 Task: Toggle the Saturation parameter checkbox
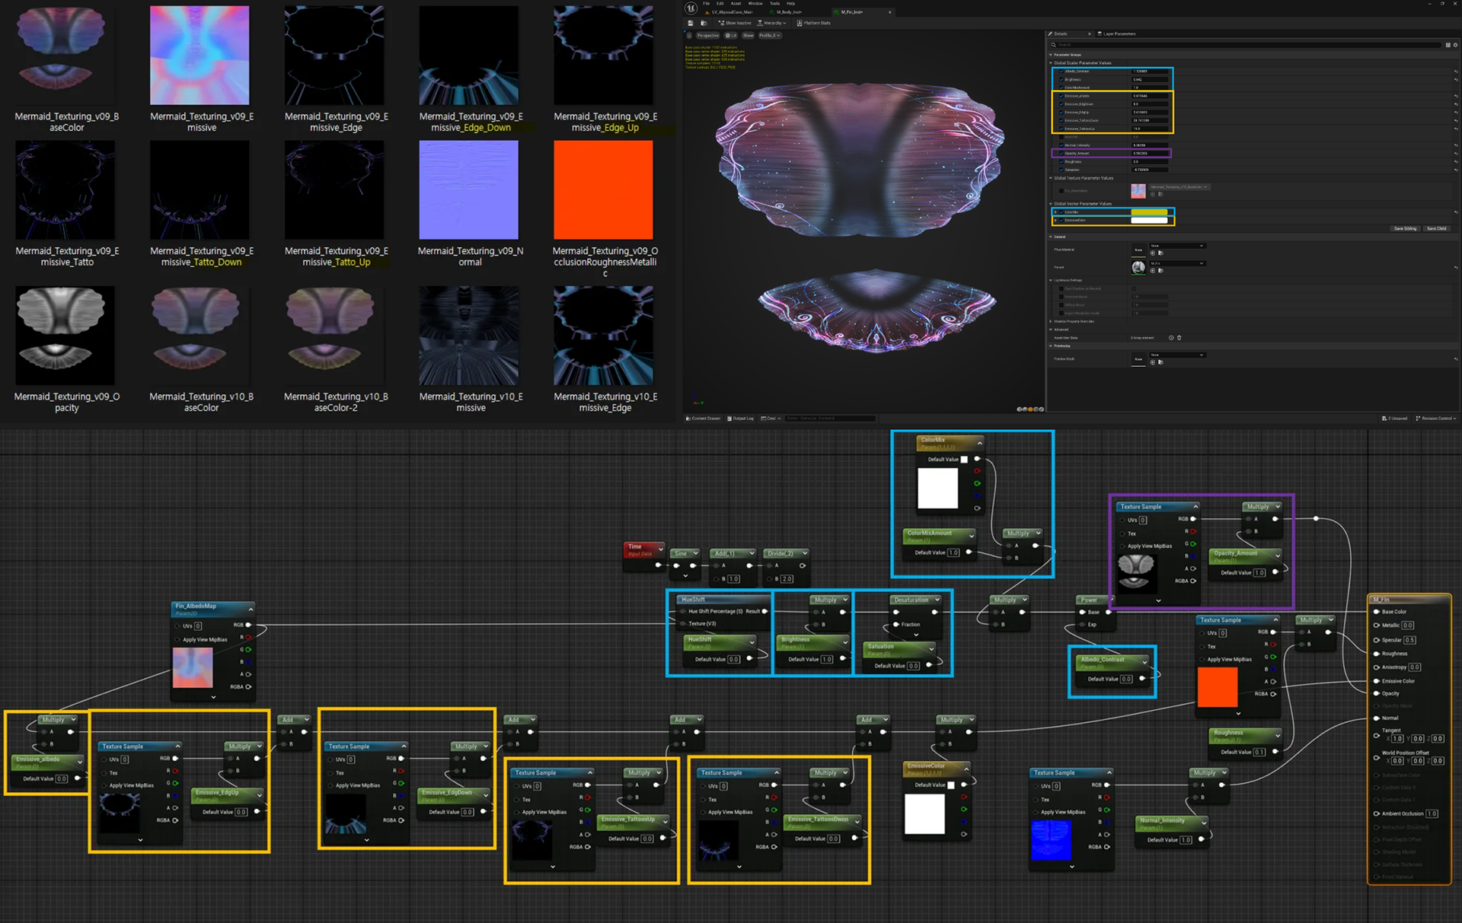coord(1061,170)
